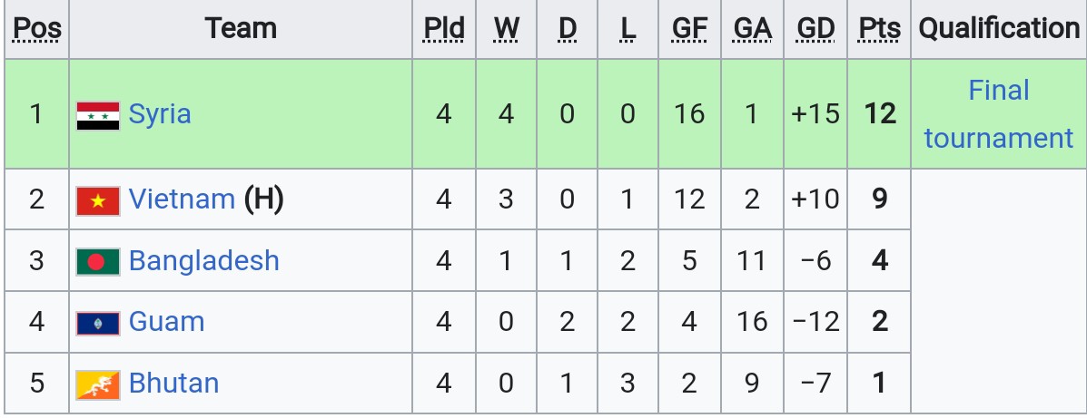
Task: Open the Syria team link
Action: pos(160,114)
